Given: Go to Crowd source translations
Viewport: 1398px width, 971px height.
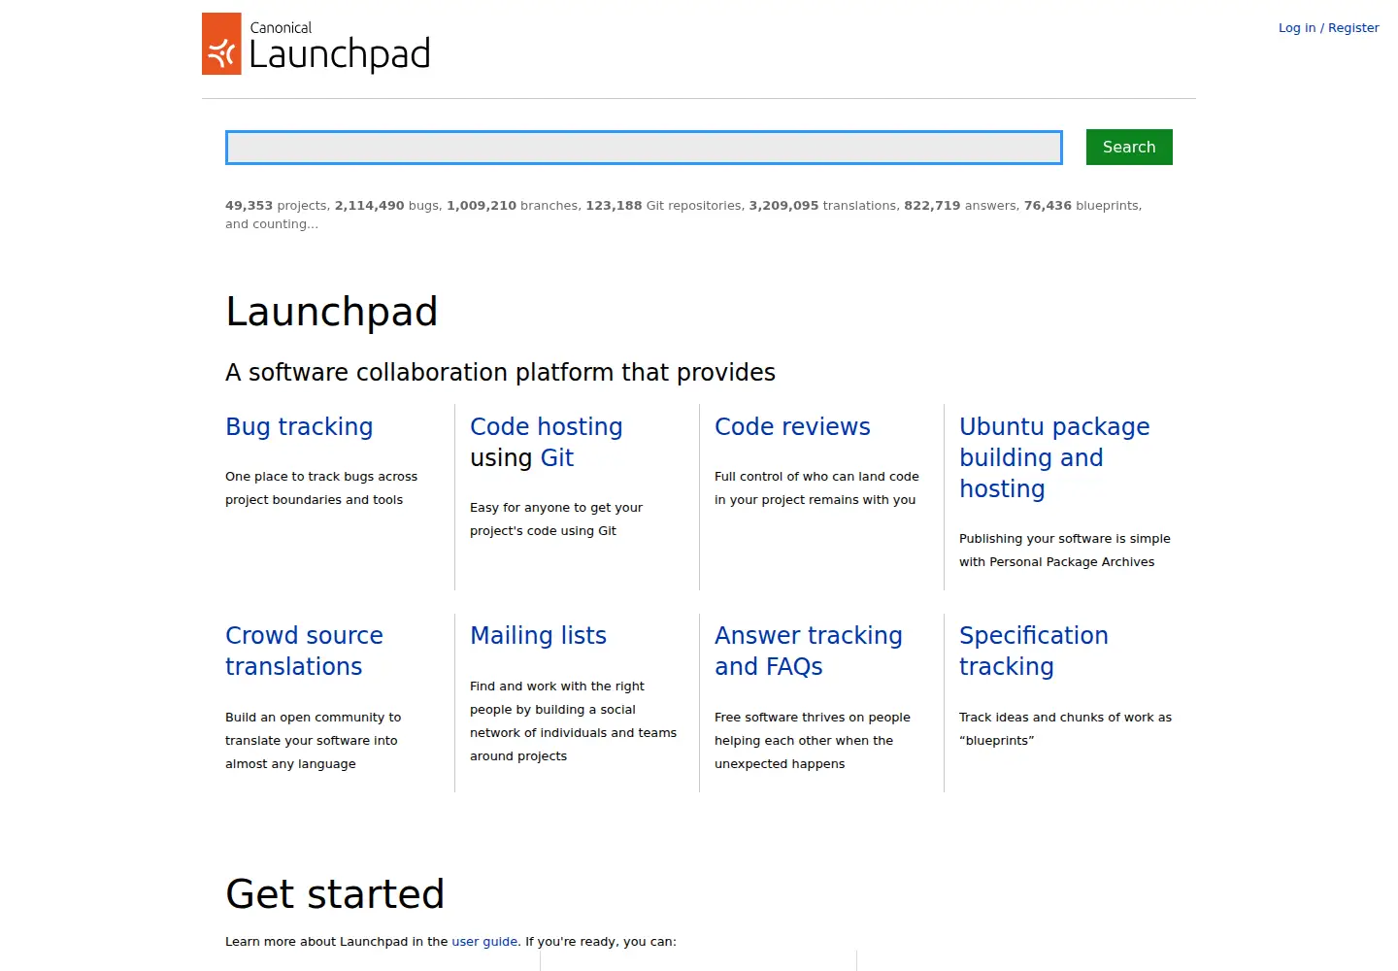Looking at the screenshot, I should coord(304,652).
